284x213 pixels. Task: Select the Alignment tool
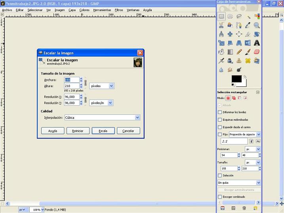[x=239, y=34]
